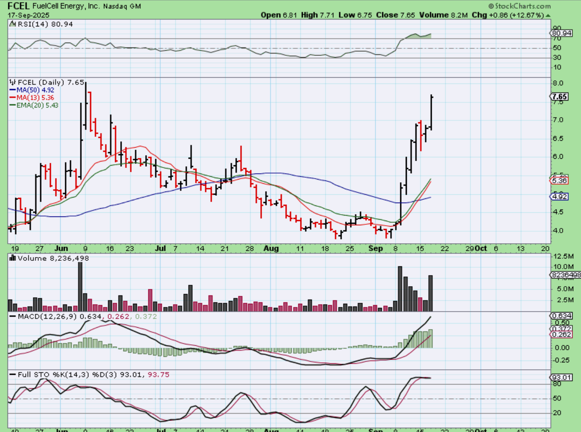This screenshot has height=432, width=581.
Task: Click the Jun month label under price panel
Action: pyautogui.click(x=60, y=248)
